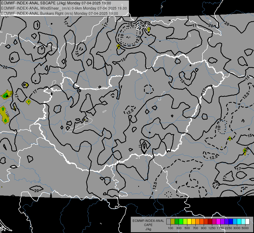Pick the orange-red swatch just before the 900 tick

tap(202, 222)
